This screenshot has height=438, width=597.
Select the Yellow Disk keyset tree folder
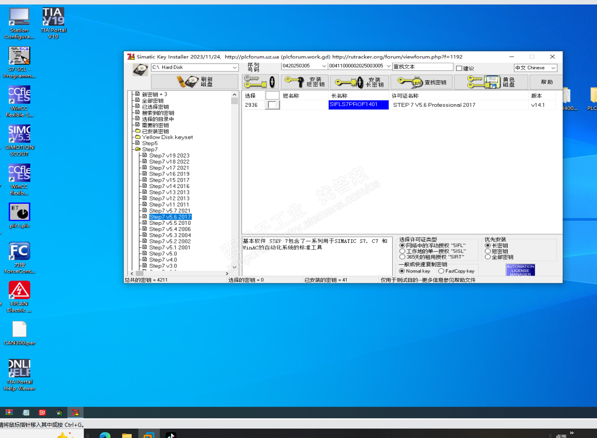[167, 137]
